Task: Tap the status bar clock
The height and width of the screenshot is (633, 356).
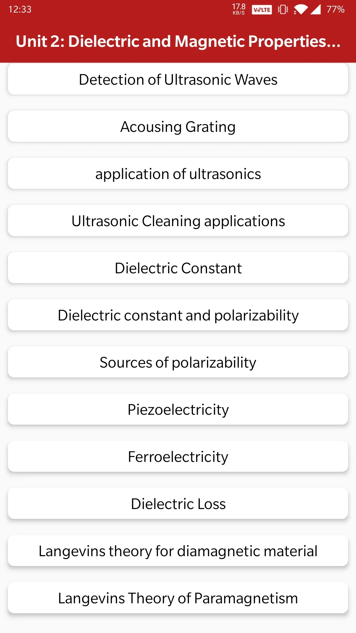Action: [20, 9]
